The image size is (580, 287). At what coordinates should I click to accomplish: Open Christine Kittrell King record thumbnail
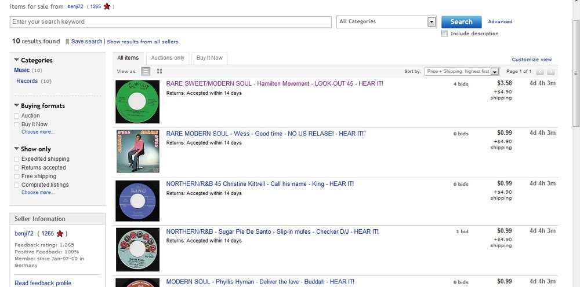click(x=137, y=201)
